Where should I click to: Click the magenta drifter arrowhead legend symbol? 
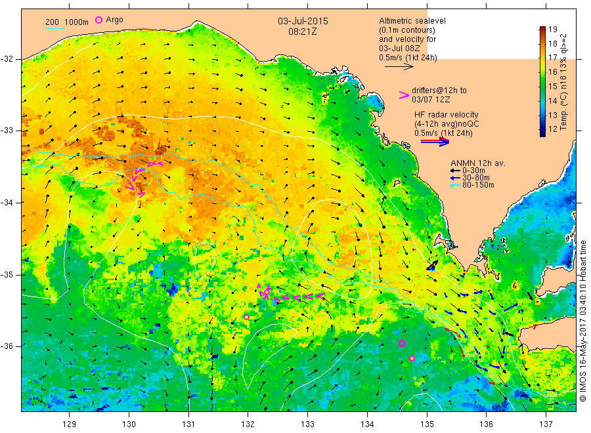tap(404, 95)
